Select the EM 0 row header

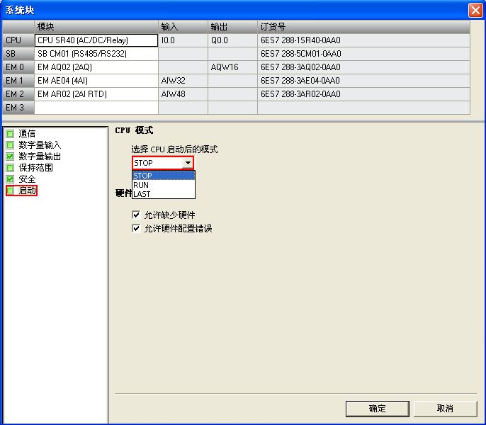18,67
